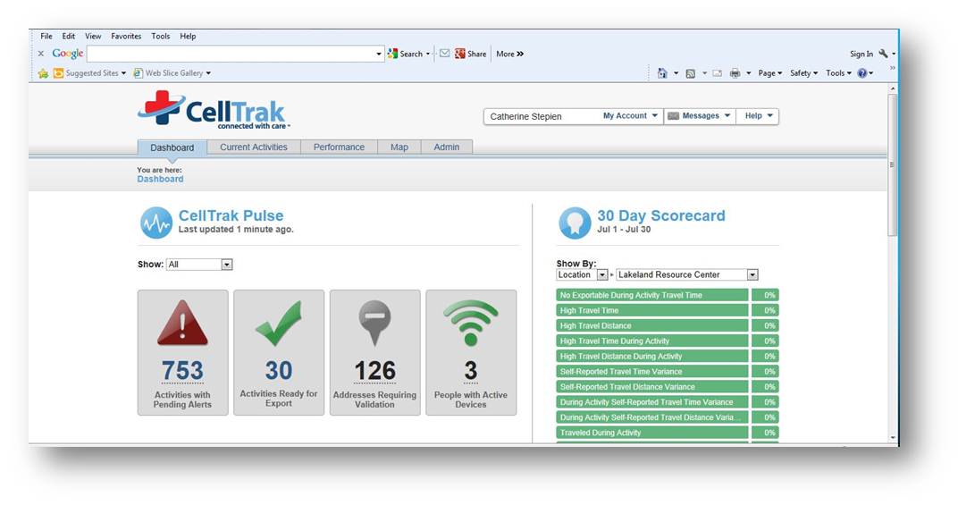Click the browser Home icon
This screenshot has height=505, width=958.
click(x=662, y=73)
